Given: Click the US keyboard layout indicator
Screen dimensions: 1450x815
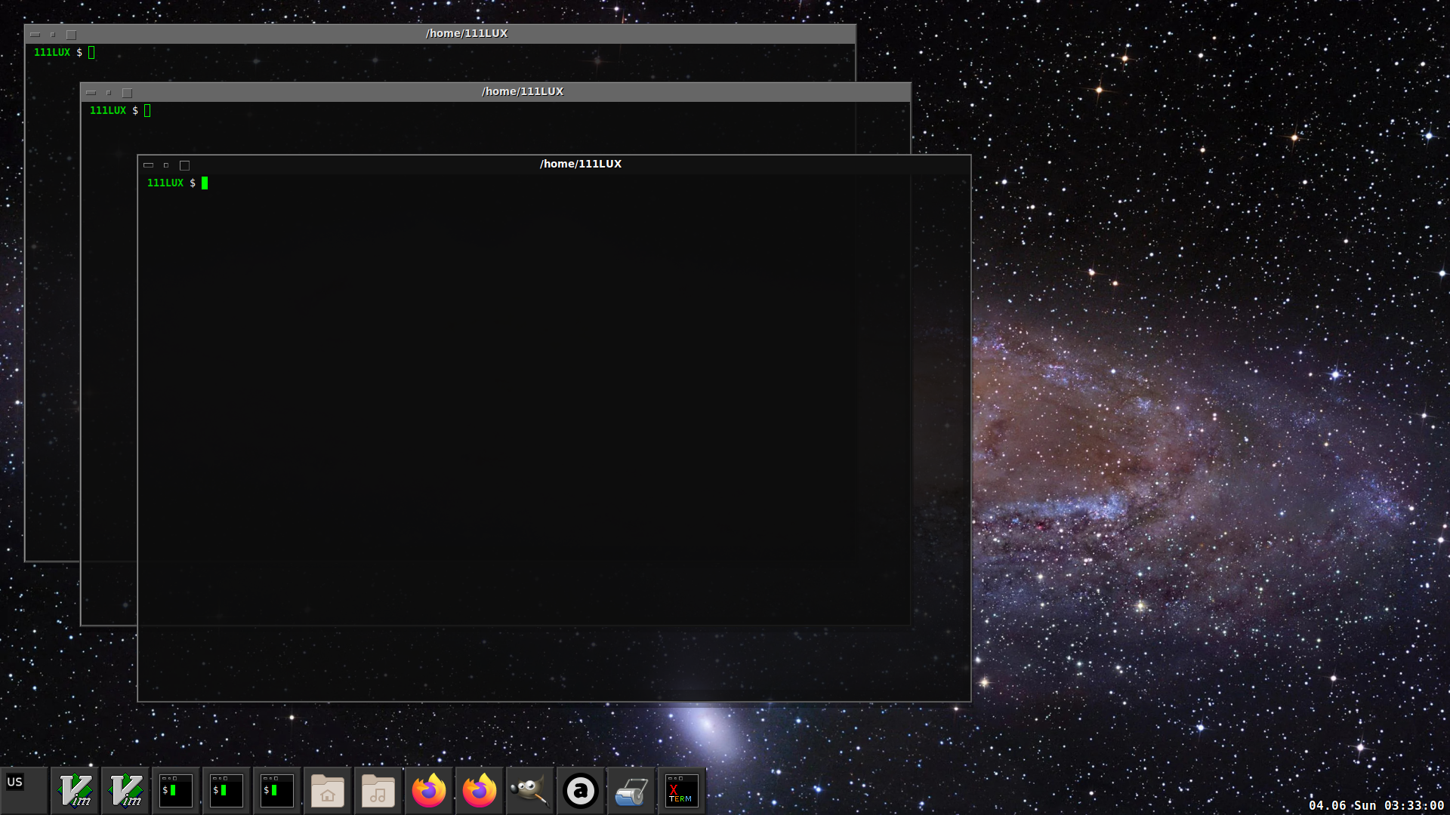Looking at the screenshot, I should coord(14,782).
